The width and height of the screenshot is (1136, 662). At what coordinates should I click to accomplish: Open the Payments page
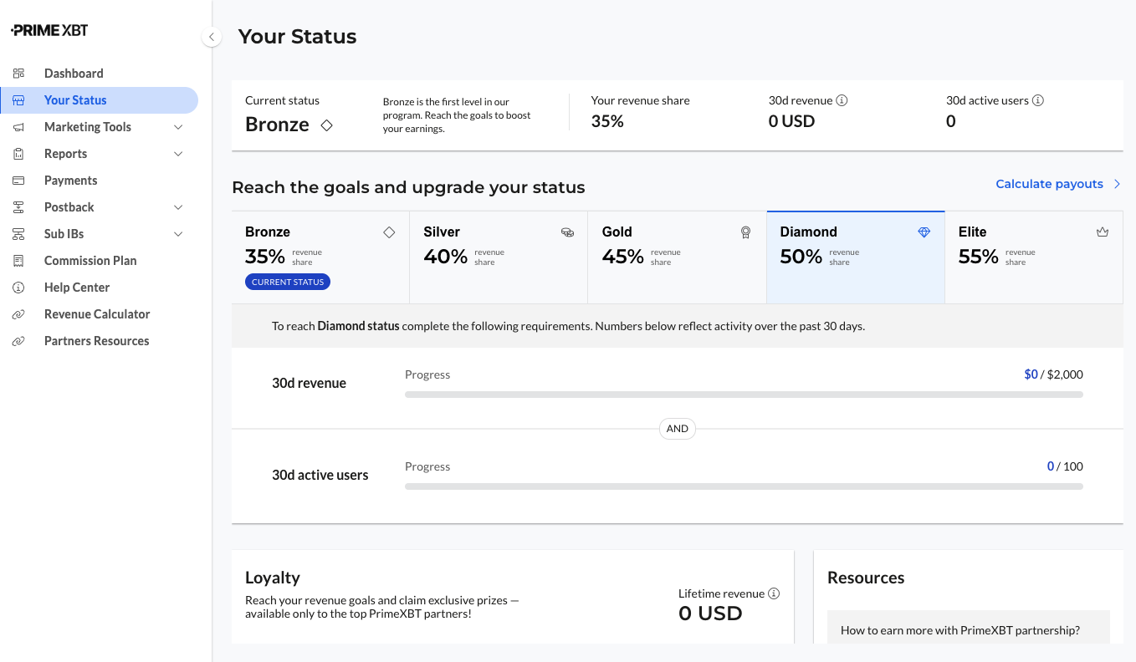click(100, 181)
